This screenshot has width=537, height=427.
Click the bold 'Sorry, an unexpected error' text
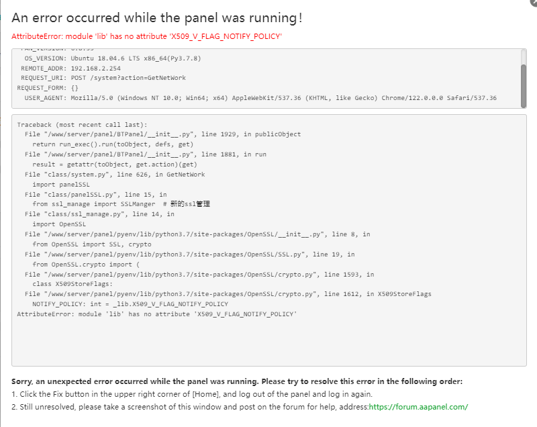coord(237,381)
